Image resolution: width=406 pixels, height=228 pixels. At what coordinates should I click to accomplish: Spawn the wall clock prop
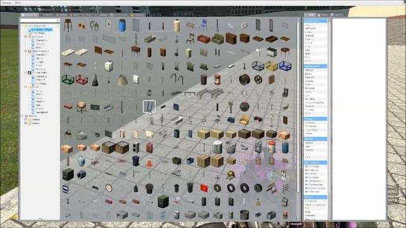tap(108, 188)
